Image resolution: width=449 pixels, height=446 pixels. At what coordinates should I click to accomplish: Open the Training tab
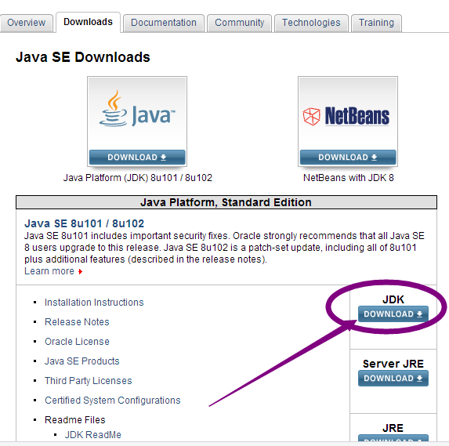(376, 23)
